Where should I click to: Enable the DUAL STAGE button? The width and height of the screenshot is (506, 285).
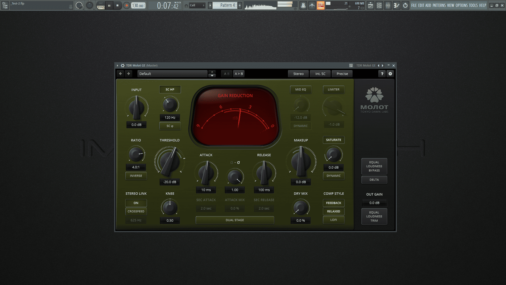pyautogui.click(x=235, y=220)
